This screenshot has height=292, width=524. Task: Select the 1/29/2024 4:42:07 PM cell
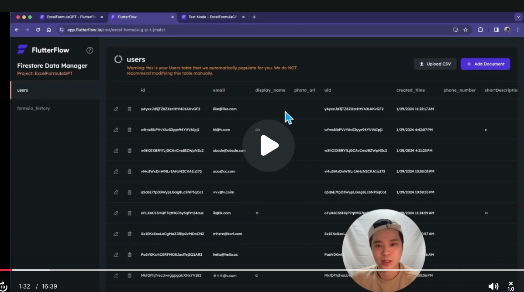pyautogui.click(x=414, y=130)
